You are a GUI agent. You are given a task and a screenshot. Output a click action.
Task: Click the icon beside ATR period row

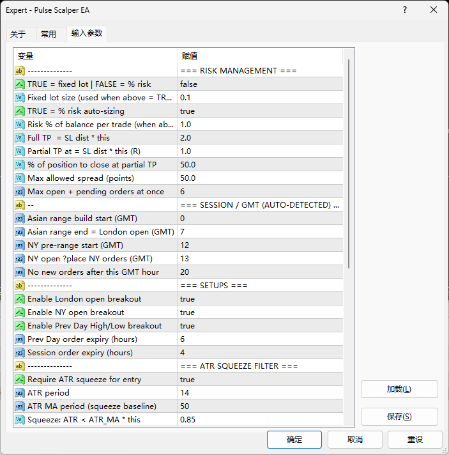coord(20,393)
